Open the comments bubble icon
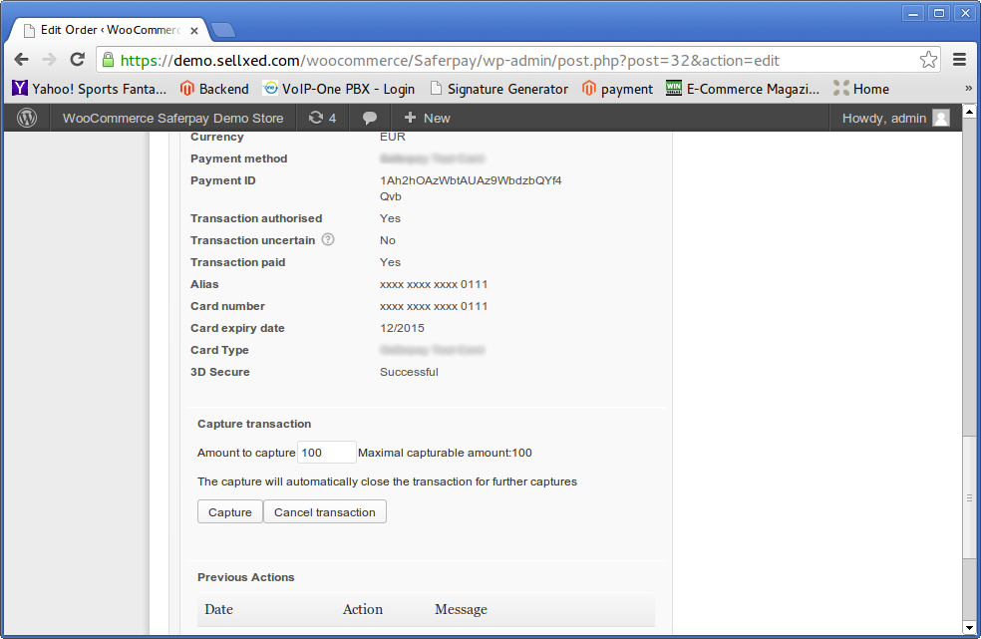 click(x=370, y=118)
